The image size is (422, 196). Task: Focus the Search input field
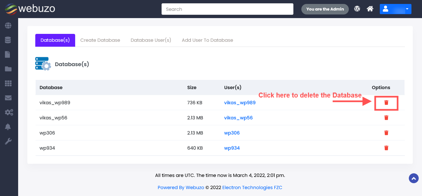point(227,9)
